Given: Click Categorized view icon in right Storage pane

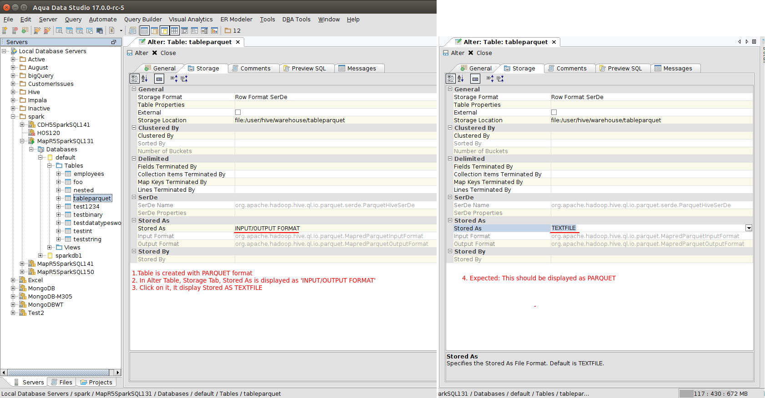Looking at the screenshot, I should pos(451,79).
